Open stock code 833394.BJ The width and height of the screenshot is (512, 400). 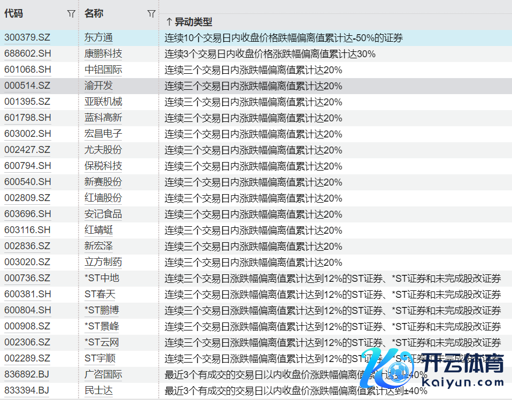[27, 391]
